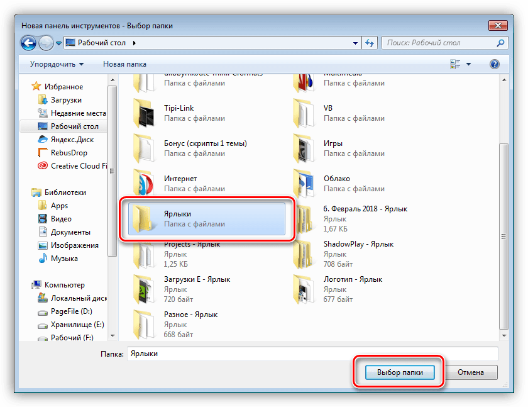Screen dimensions: 528x407
Task: Open the Tipi-Link folder icon
Action: pyautogui.click(x=144, y=113)
